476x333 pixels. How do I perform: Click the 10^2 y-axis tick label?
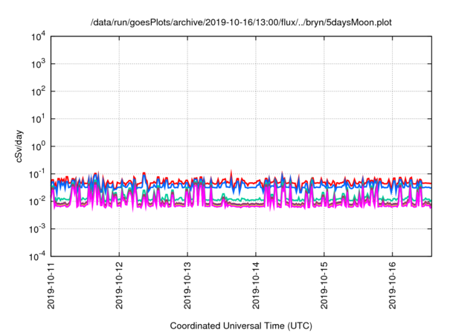pos(39,91)
